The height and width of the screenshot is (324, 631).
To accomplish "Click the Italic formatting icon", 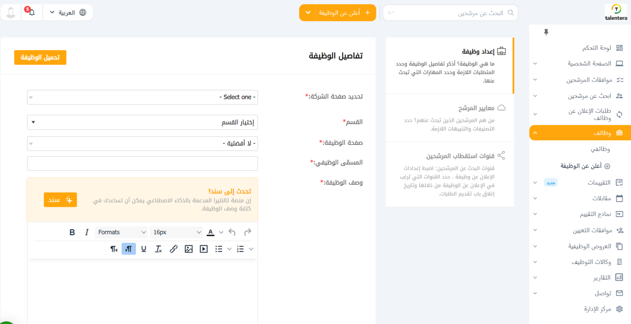I will (x=87, y=232).
